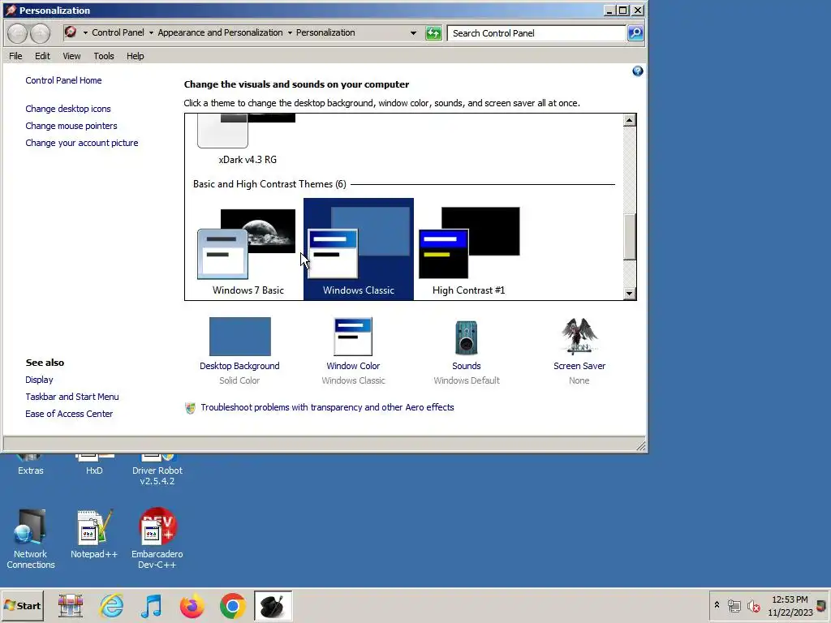Click the Screen Saver label link
Image resolution: width=831 pixels, height=623 pixels.
[x=579, y=366]
